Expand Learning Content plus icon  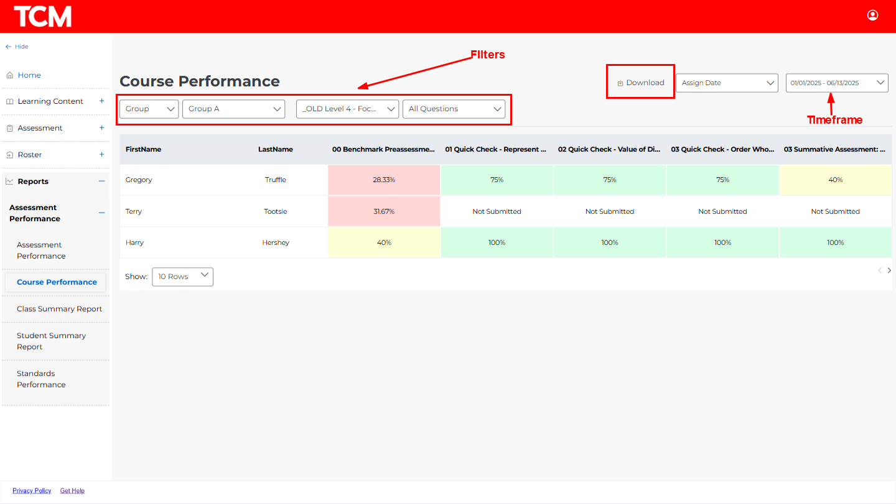(x=101, y=101)
